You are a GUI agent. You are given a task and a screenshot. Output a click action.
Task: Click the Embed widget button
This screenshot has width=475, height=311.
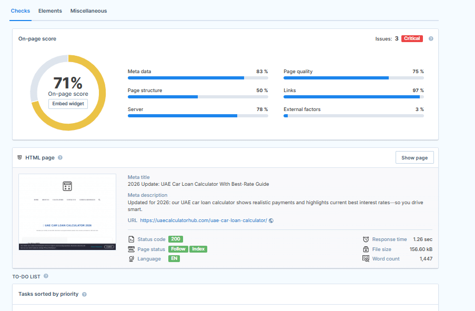(x=68, y=104)
